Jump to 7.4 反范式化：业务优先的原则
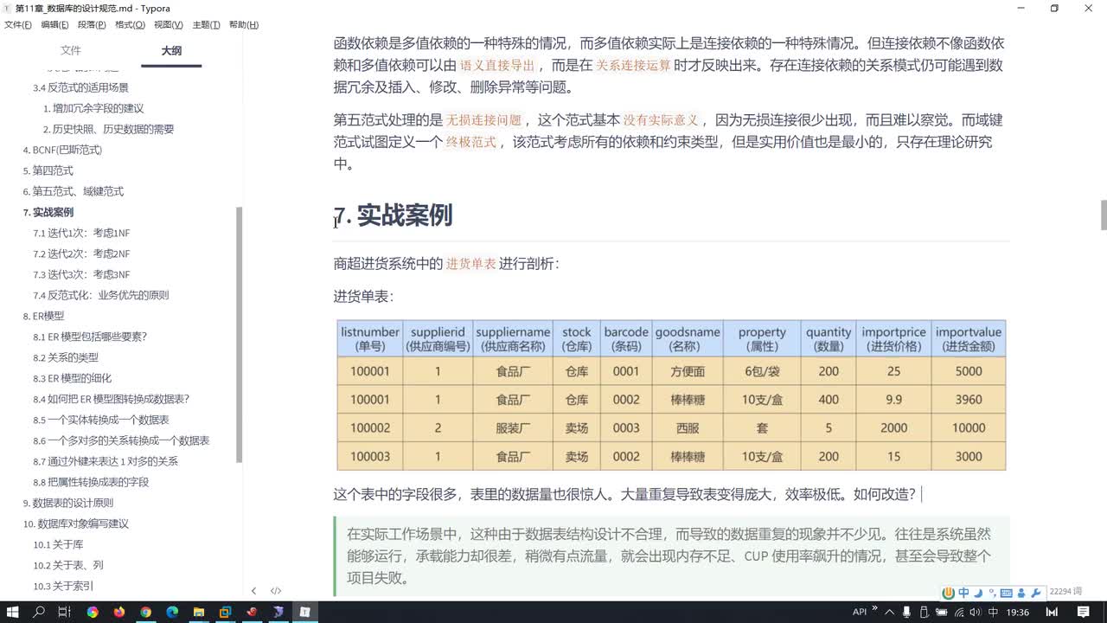This screenshot has height=623, width=1107. point(101,295)
